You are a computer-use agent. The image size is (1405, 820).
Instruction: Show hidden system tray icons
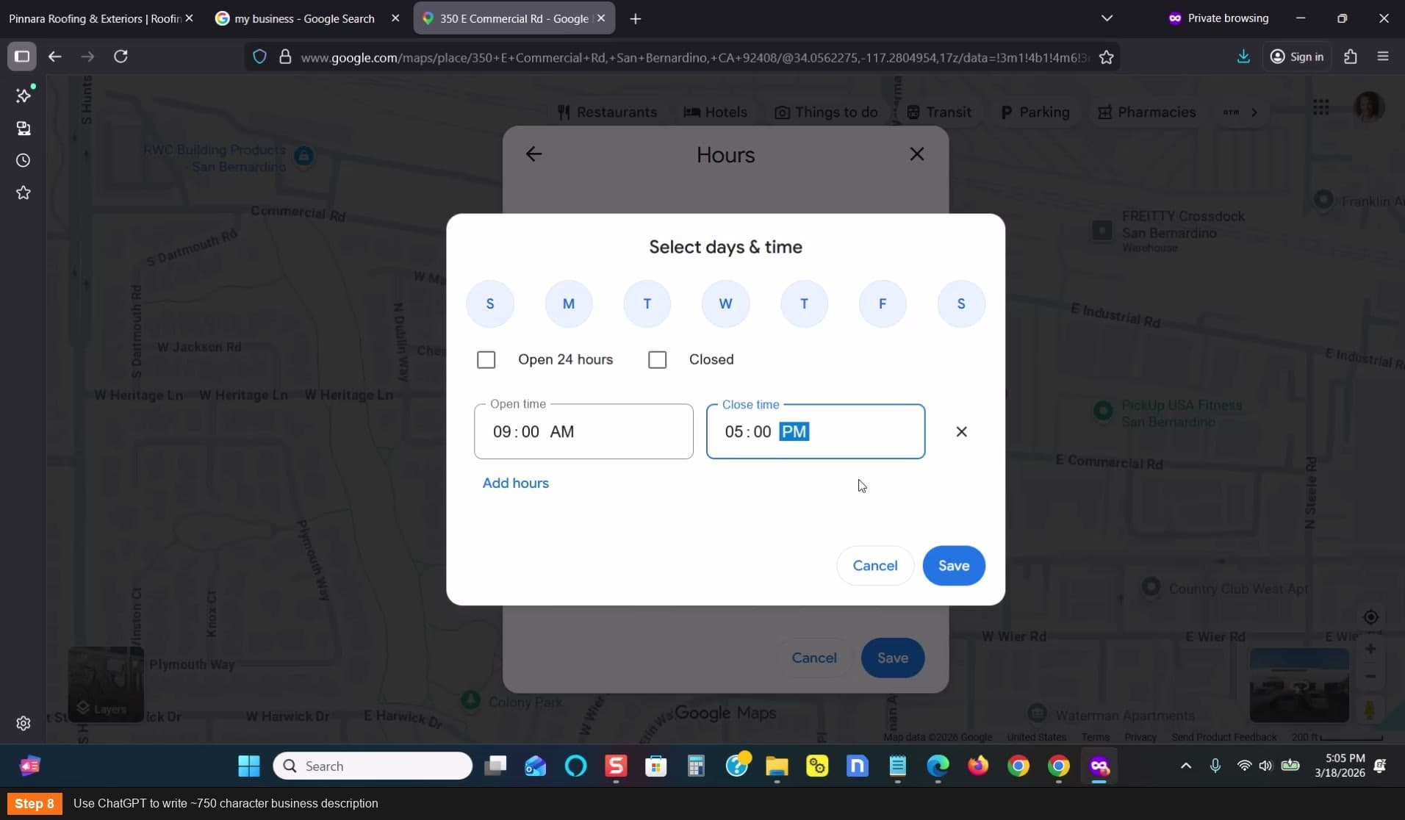(1185, 766)
